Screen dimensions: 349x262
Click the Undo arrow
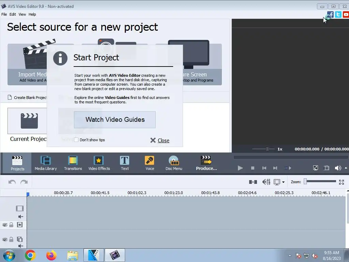click(x=12, y=182)
